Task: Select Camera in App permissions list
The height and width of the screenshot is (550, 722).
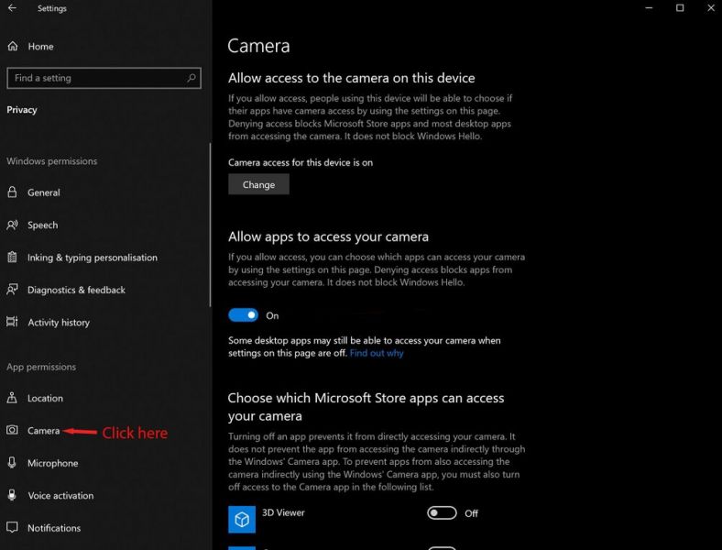Action: (x=43, y=431)
